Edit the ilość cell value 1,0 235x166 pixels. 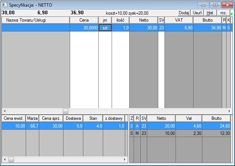pyautogui.click(x=120, y=28)
